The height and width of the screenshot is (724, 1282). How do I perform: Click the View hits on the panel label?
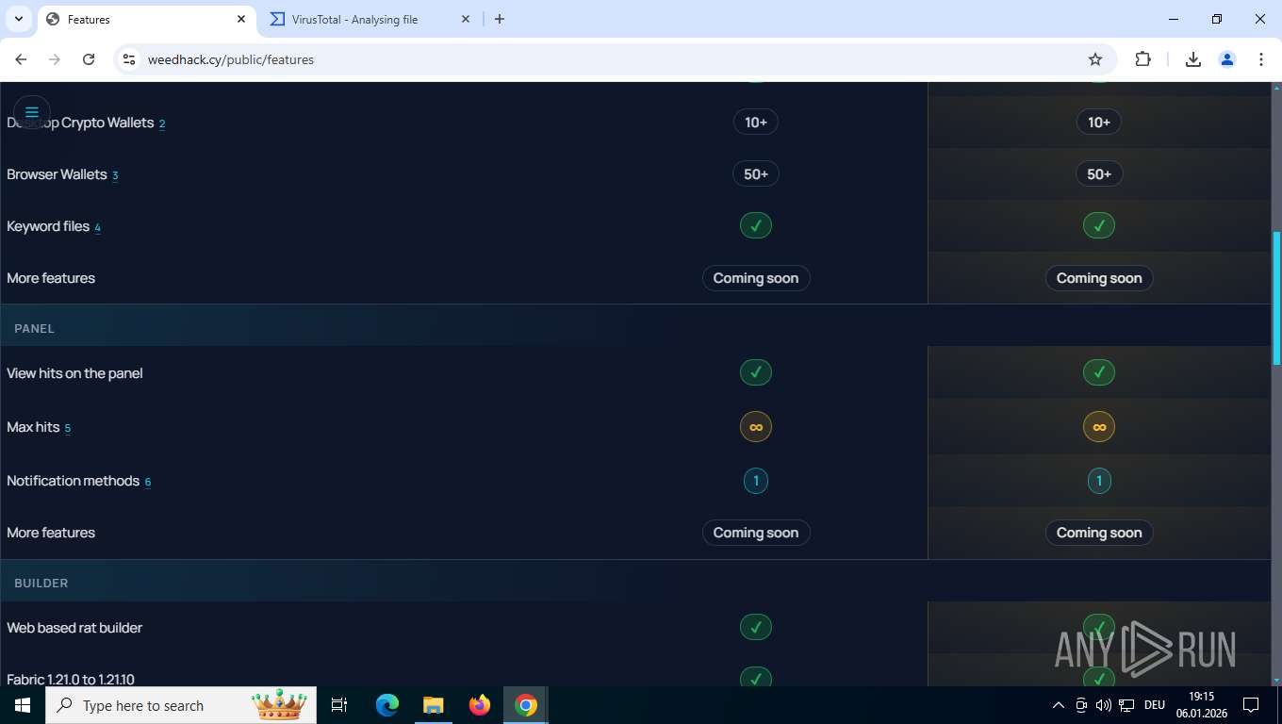click(74, 373)
